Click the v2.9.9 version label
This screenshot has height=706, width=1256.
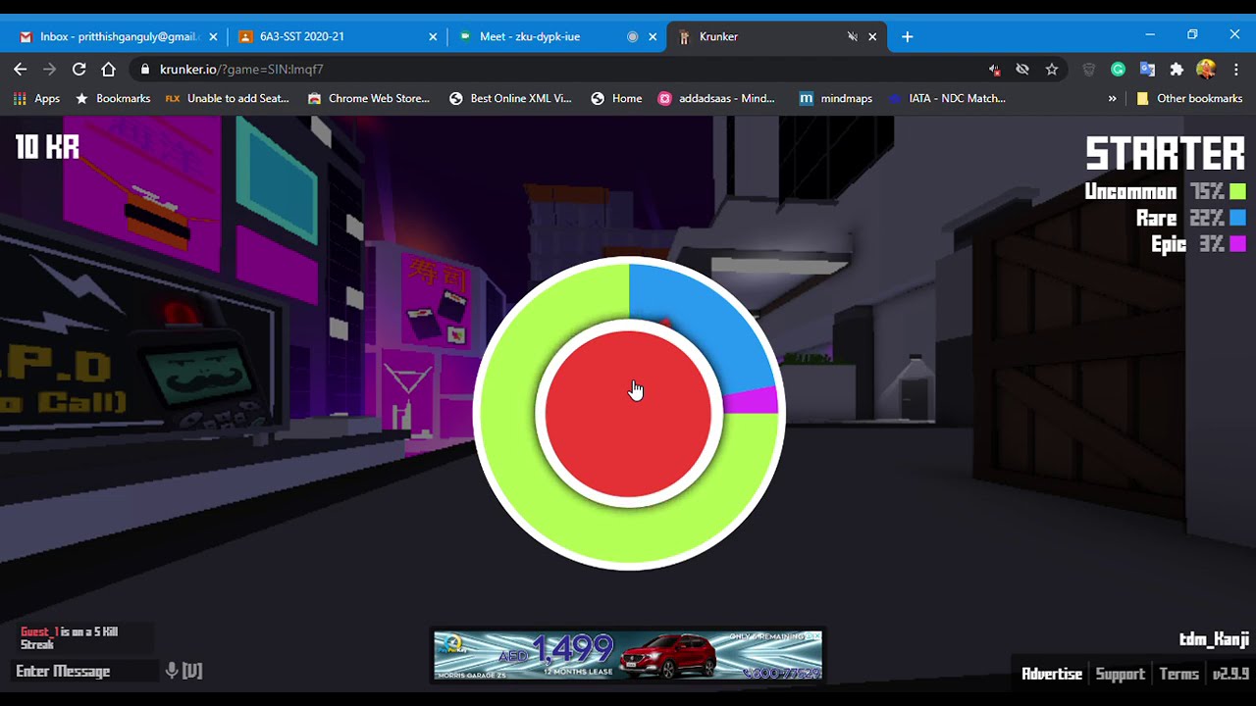pyautogui.click(x=1230, y=674)
